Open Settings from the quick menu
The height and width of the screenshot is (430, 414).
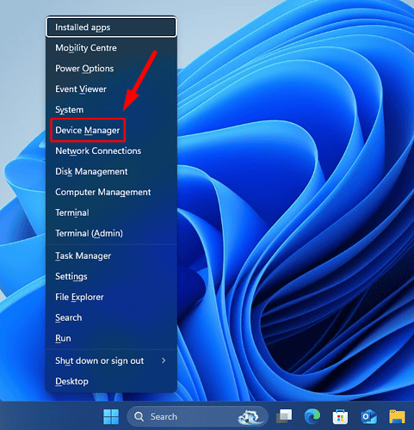click(111, 276)
